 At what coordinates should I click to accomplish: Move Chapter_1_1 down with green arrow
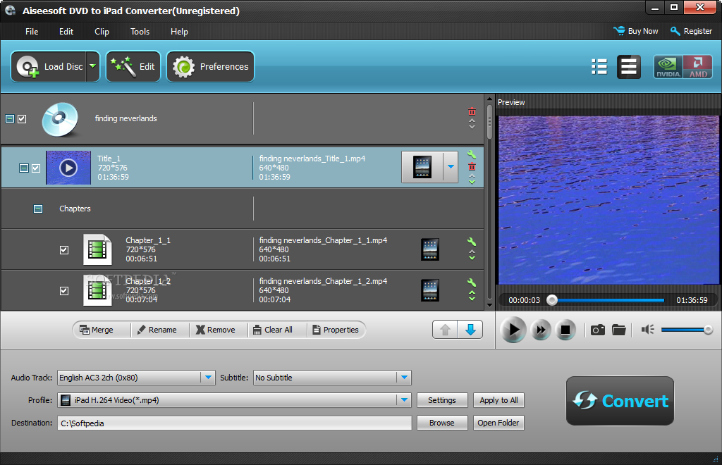click(472, 258)
